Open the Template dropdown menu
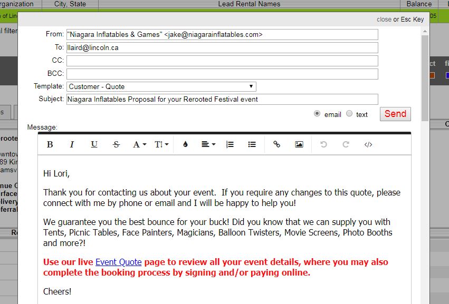This screenshot has width=449, height=304. click(161, 86)
